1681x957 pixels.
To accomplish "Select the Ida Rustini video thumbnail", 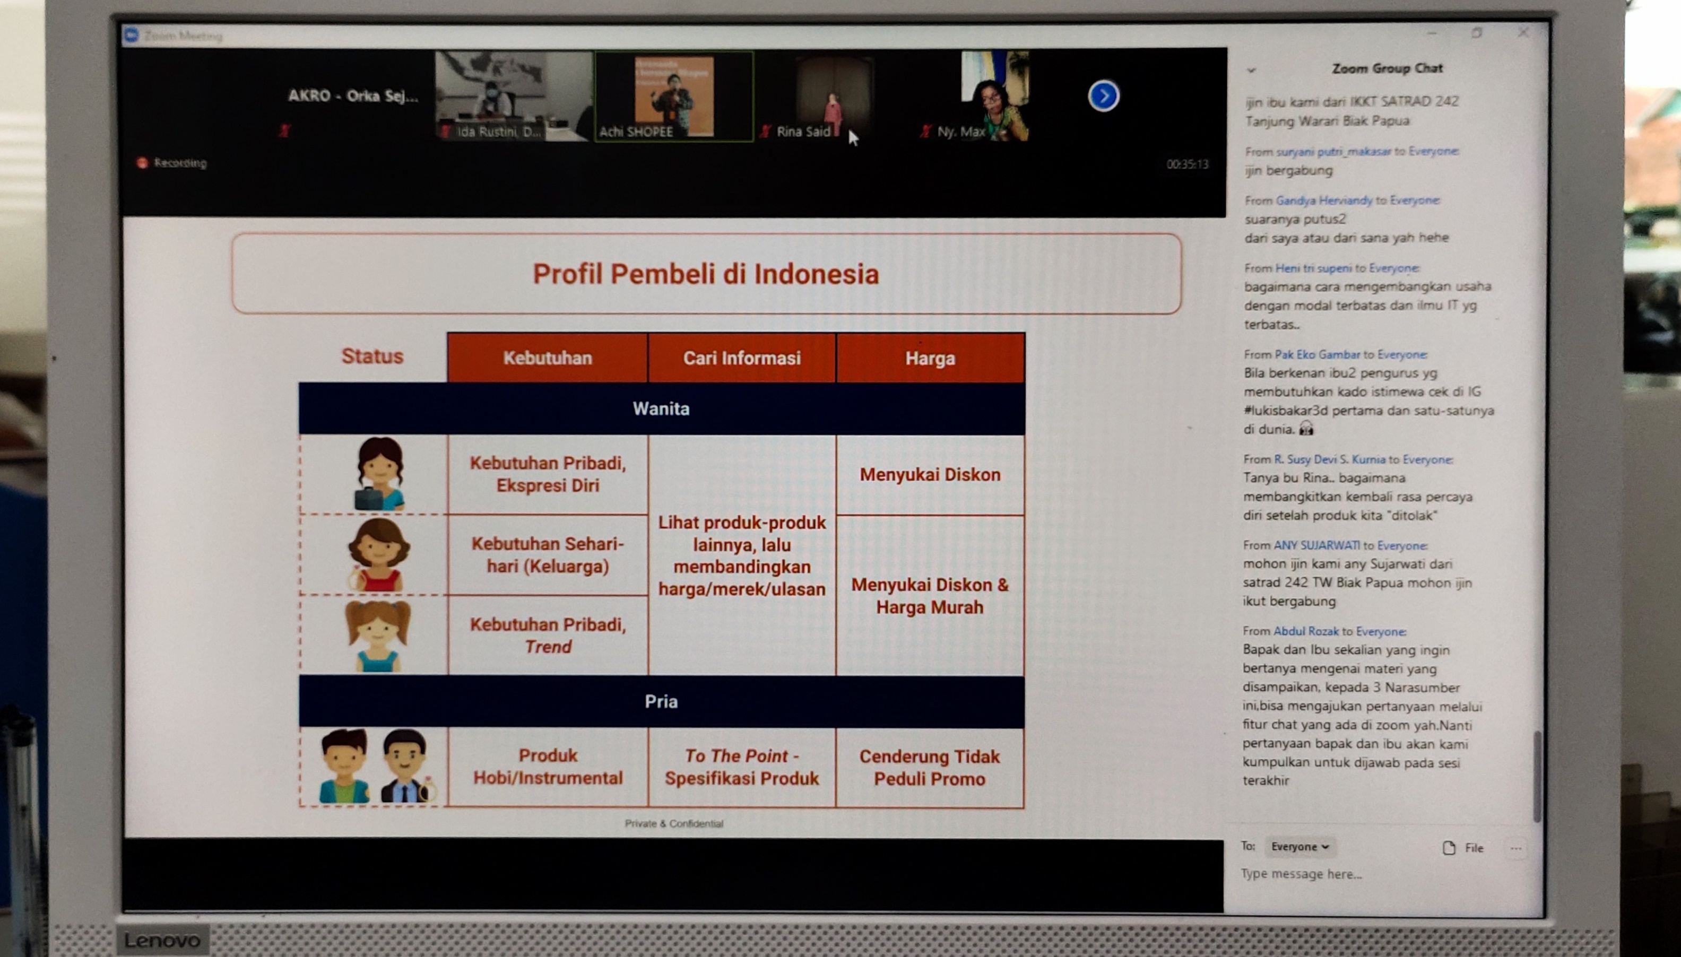I will coord(513,96).
